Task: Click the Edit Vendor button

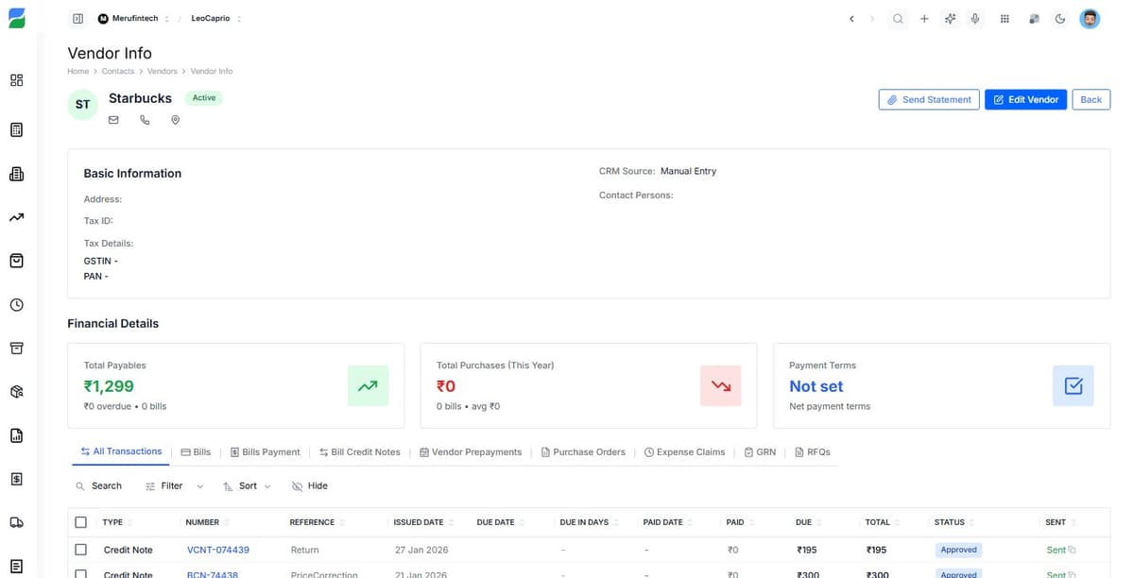Action: [1025, 99]
